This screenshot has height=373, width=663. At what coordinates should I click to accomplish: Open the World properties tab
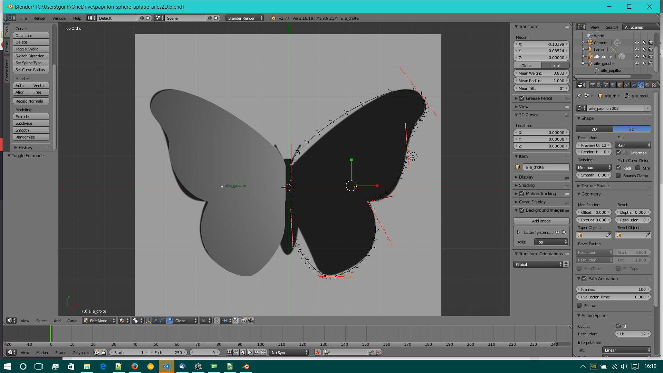[613, 85]
